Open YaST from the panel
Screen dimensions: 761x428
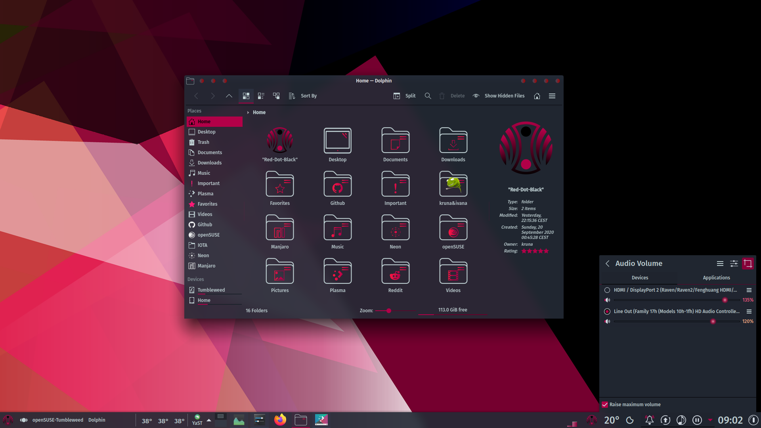tap(197, 420)
